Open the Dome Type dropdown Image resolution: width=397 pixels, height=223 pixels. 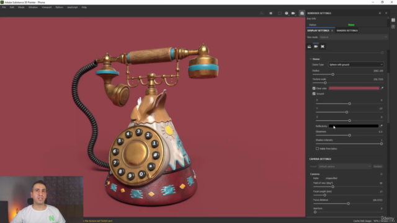pos(355,64)
